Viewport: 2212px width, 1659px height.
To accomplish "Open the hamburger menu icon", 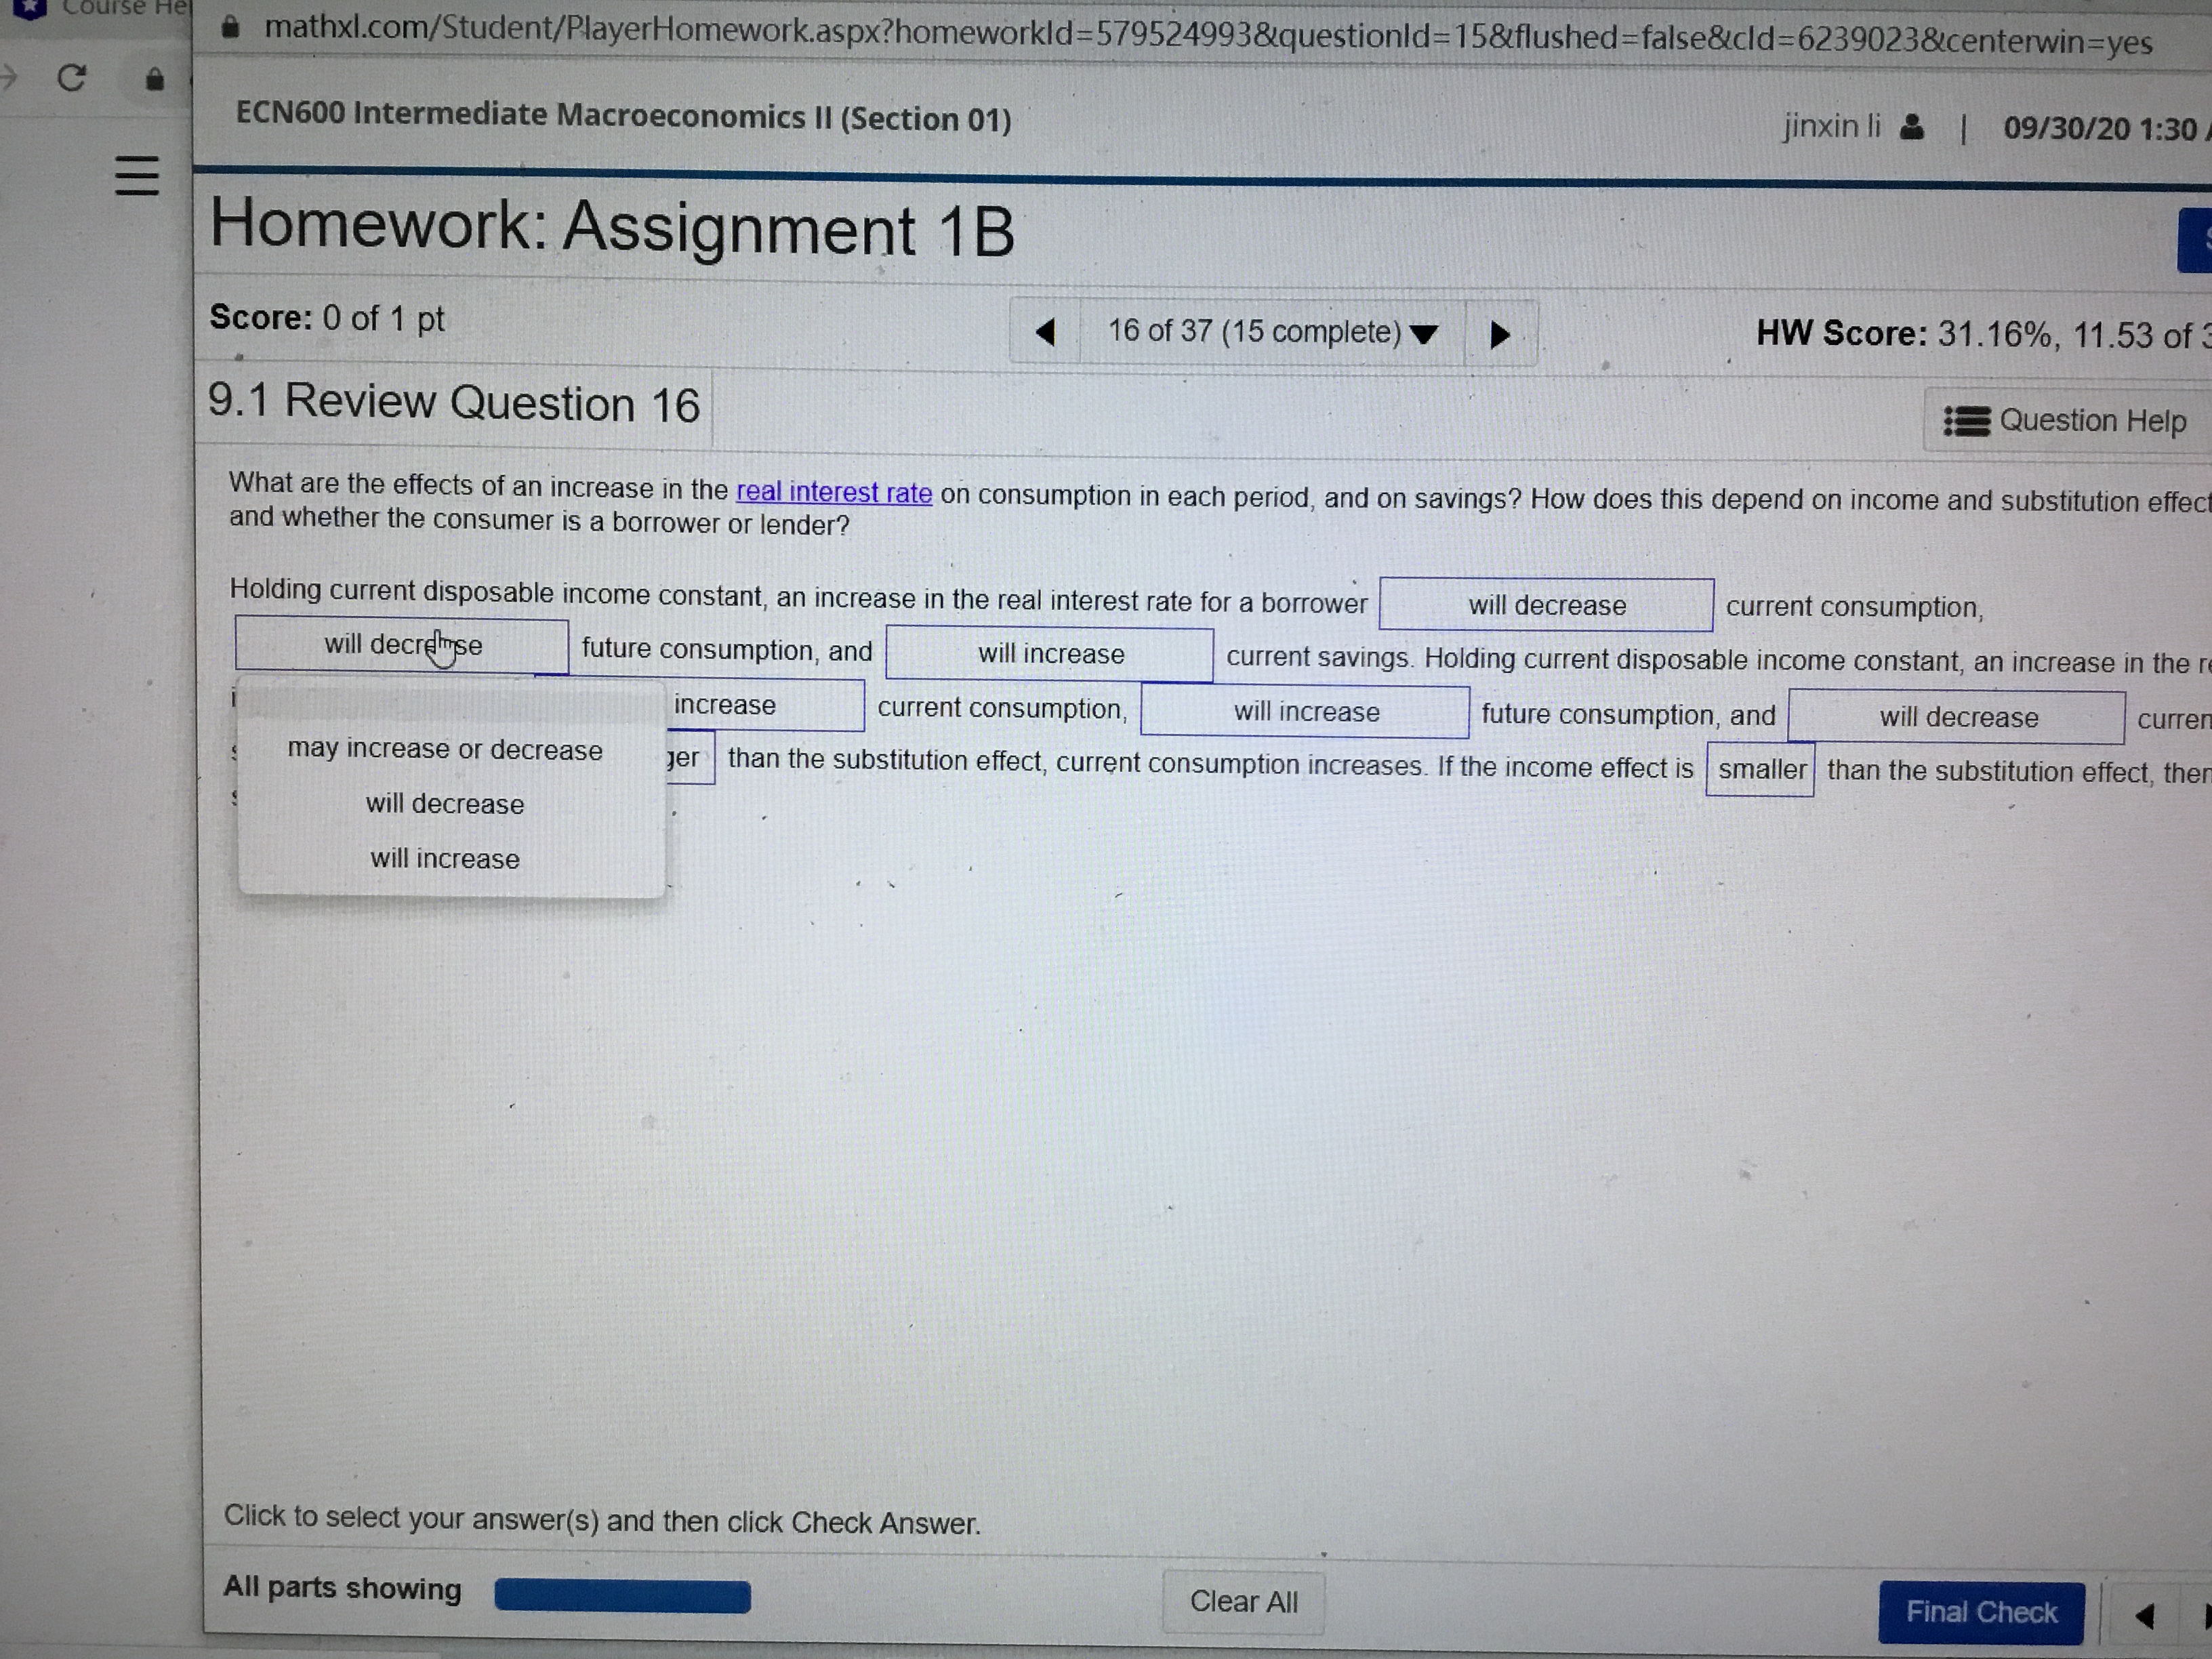I will 137,176.
